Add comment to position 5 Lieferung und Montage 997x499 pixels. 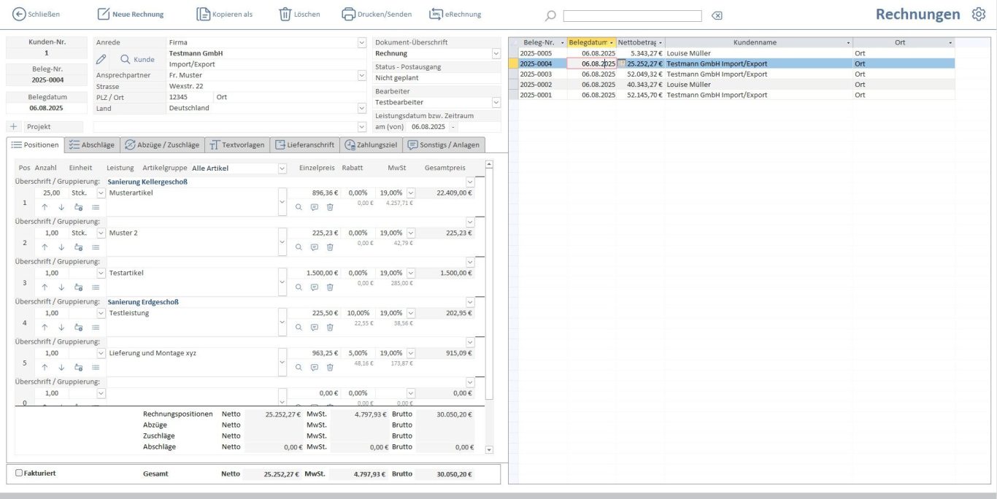point(315,368)
